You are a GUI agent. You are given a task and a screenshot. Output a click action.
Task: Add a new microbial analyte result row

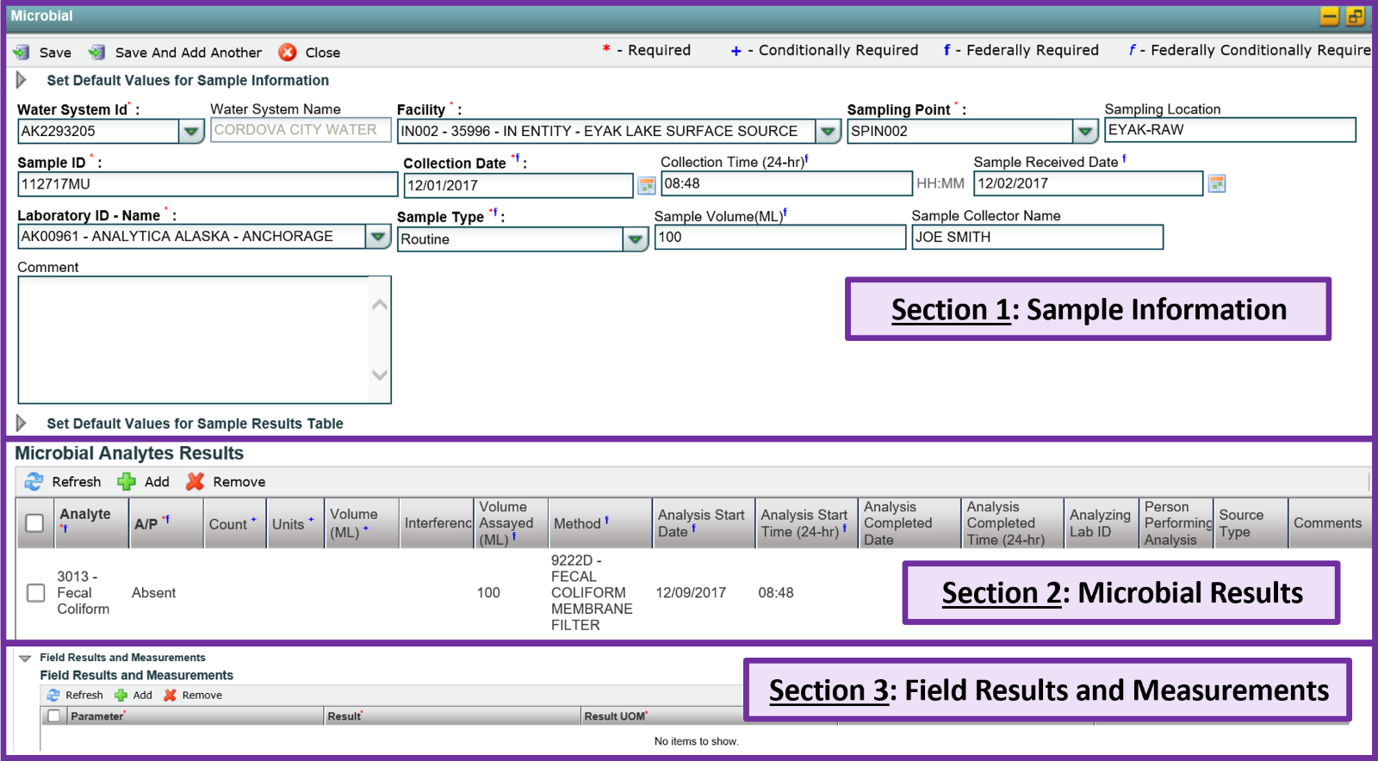127,482
